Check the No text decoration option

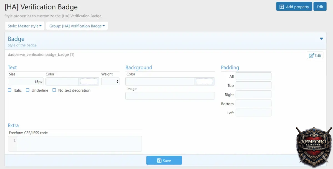tap(54, 90)
